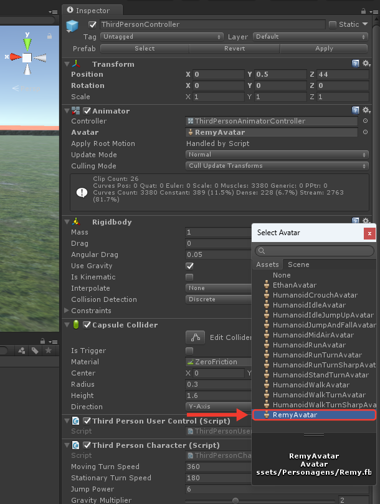Viewport: 380px width, 504px height.
Task: Expand the Constraints foldout
Action: tap(67, 311)
